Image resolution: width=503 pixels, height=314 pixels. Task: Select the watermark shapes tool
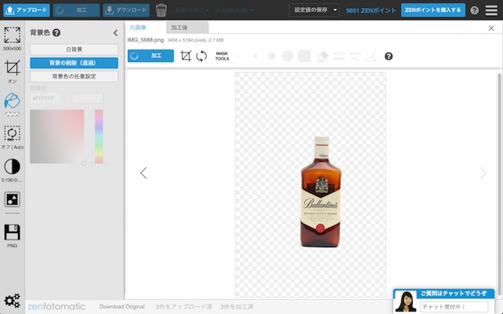(13, 199)
